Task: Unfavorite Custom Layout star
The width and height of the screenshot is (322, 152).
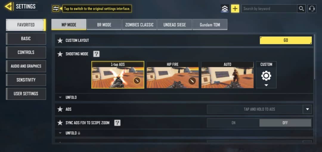Action: (x=60, y=40)
